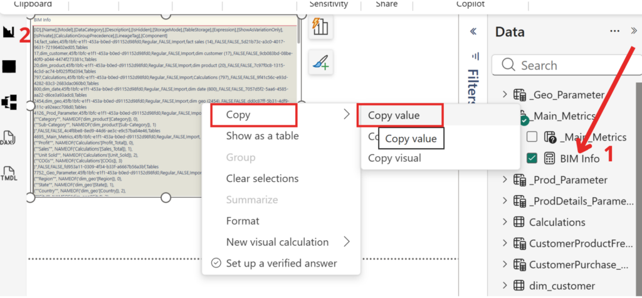Viewport: 642px width, 298px height.
Task: Select the dim_customer table name
Action: click(x=562, y=285)
